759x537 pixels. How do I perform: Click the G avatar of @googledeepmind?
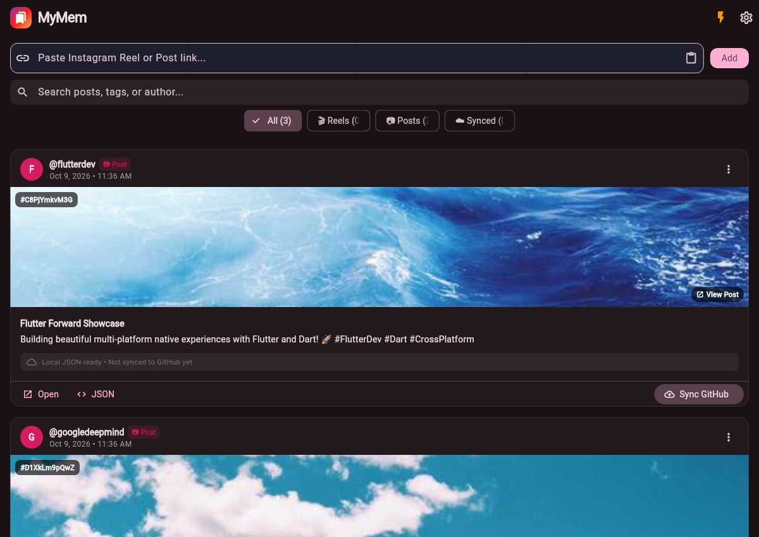[x=32, y=437]
